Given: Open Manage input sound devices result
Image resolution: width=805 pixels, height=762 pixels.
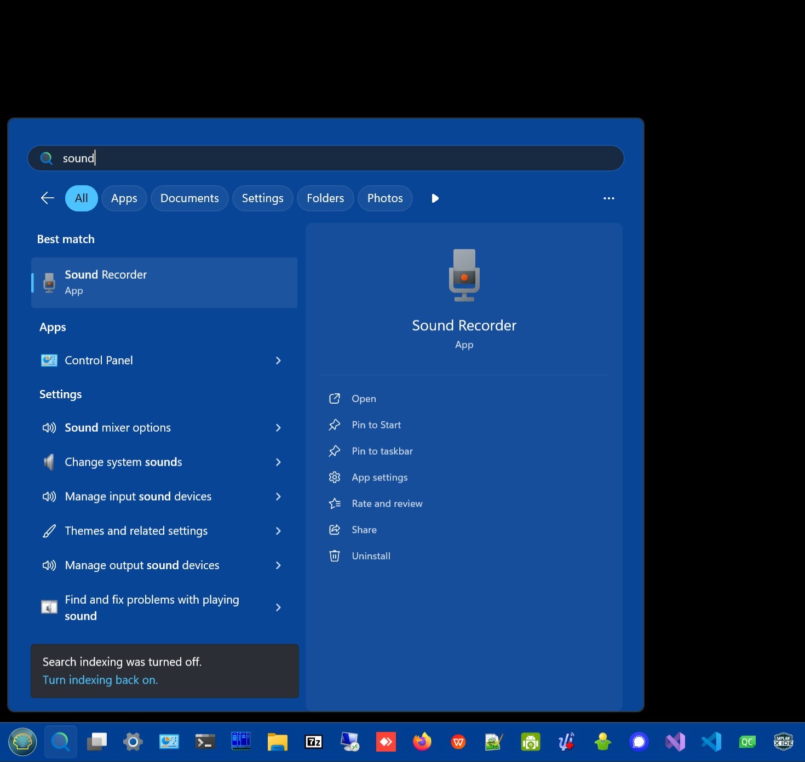Looking at the screenshot, I should pos(164,497).
